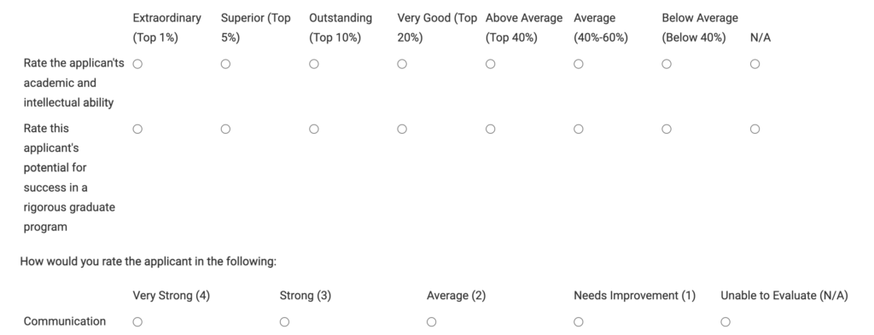Image resolution: width=874 pixels, height=335 pixels.
Task: Choose Average (2) for Communication
Action: click(x=431, y=321)
